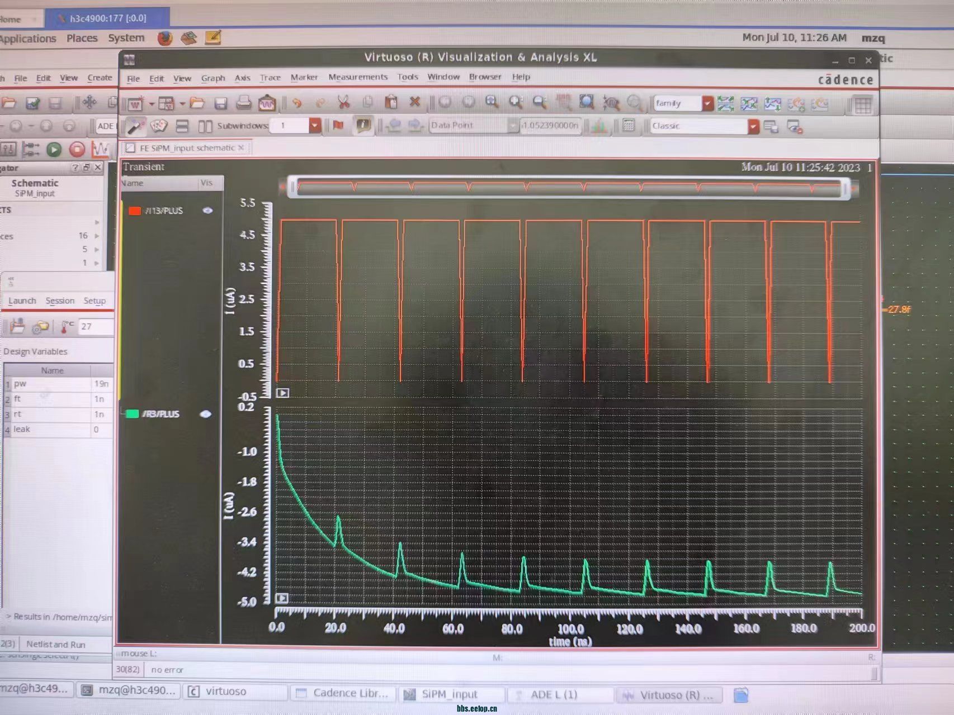Click the red /I13/PLUS color swatch
Screen dimensions: 954x715
pyautogui.click(x=135, y=211)
